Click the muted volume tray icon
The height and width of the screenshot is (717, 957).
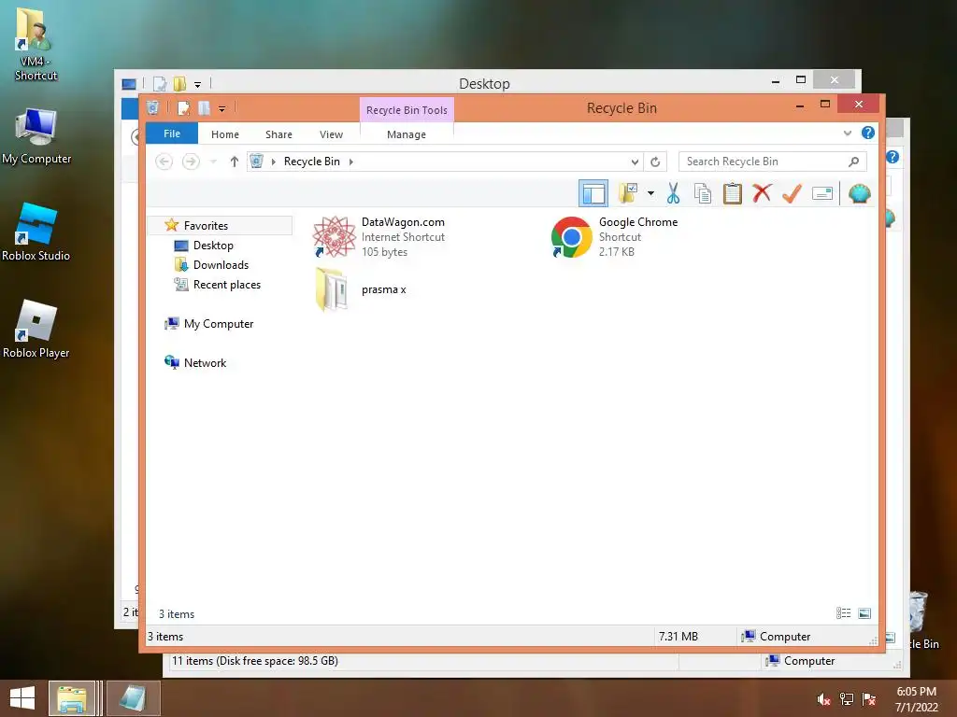(824, 698)
